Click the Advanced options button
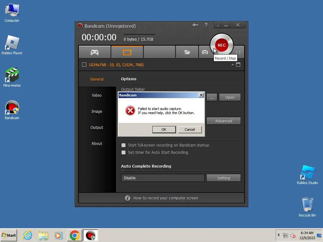This screenshot has height=242, width=323. coord(224,121)
